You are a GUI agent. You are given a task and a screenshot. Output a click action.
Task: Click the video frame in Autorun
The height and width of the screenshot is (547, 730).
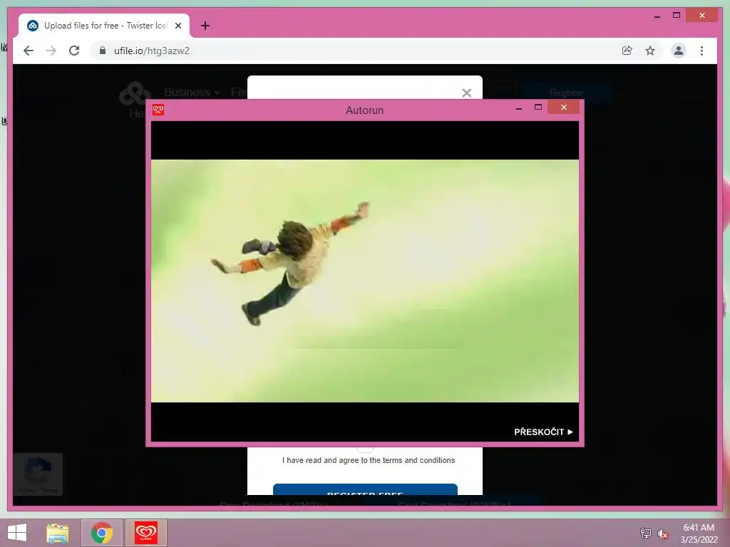(365, 281)
